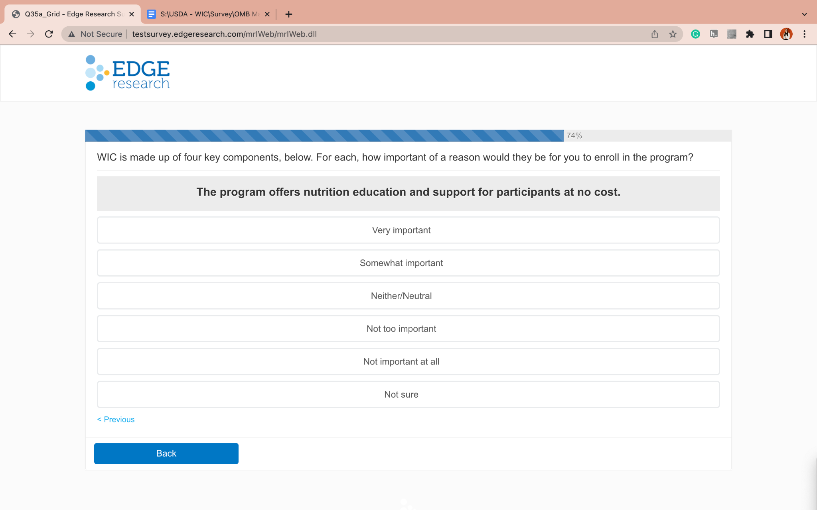
Task: Reload the page with refresh icon
Action: (x=49, y=34)
